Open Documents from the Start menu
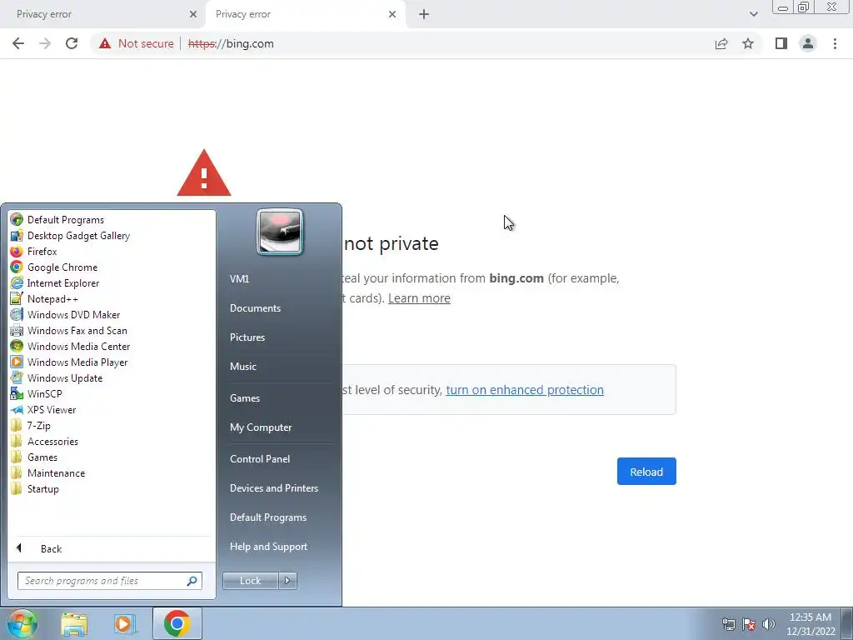 coord(279,308)
